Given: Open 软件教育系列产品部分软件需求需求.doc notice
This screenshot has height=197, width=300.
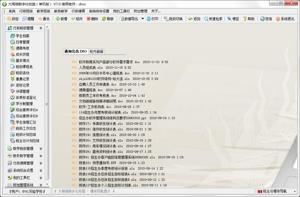Looking at the screenshot, I should (x=109, y=62).
